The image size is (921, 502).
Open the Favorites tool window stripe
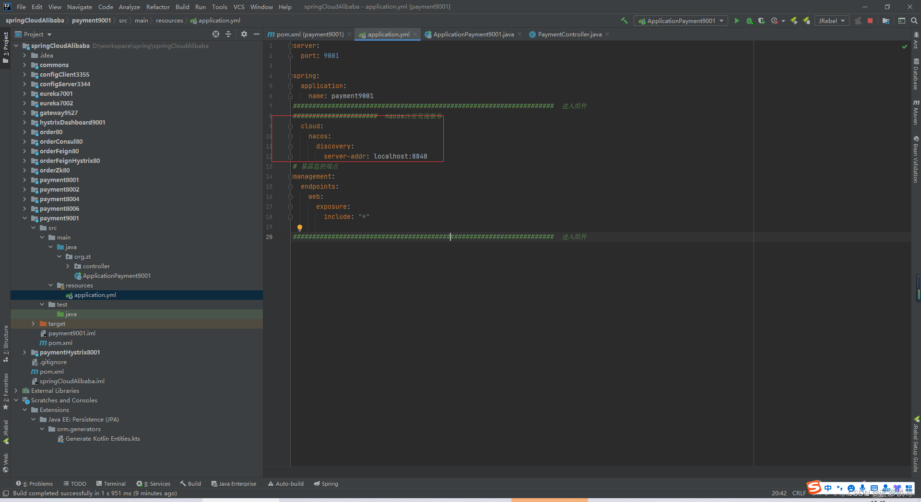point(6,391)
